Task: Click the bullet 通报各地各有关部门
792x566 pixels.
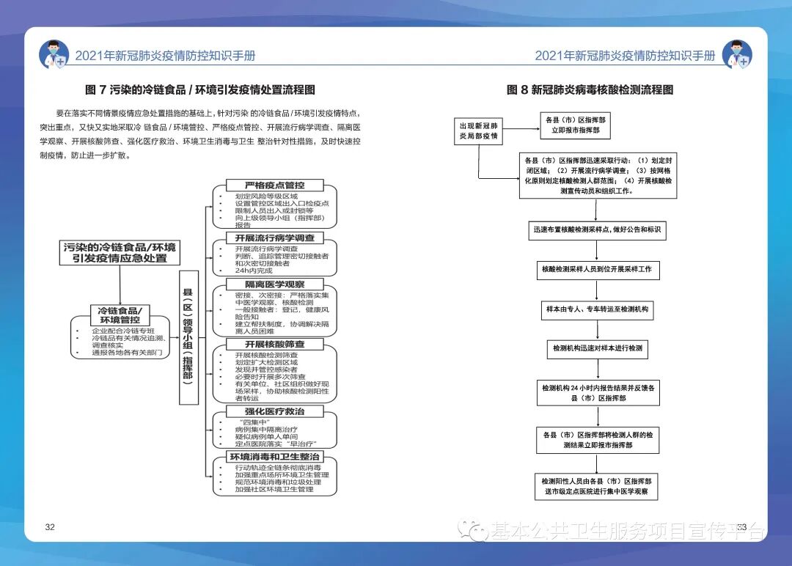Action: coord(128,353)
